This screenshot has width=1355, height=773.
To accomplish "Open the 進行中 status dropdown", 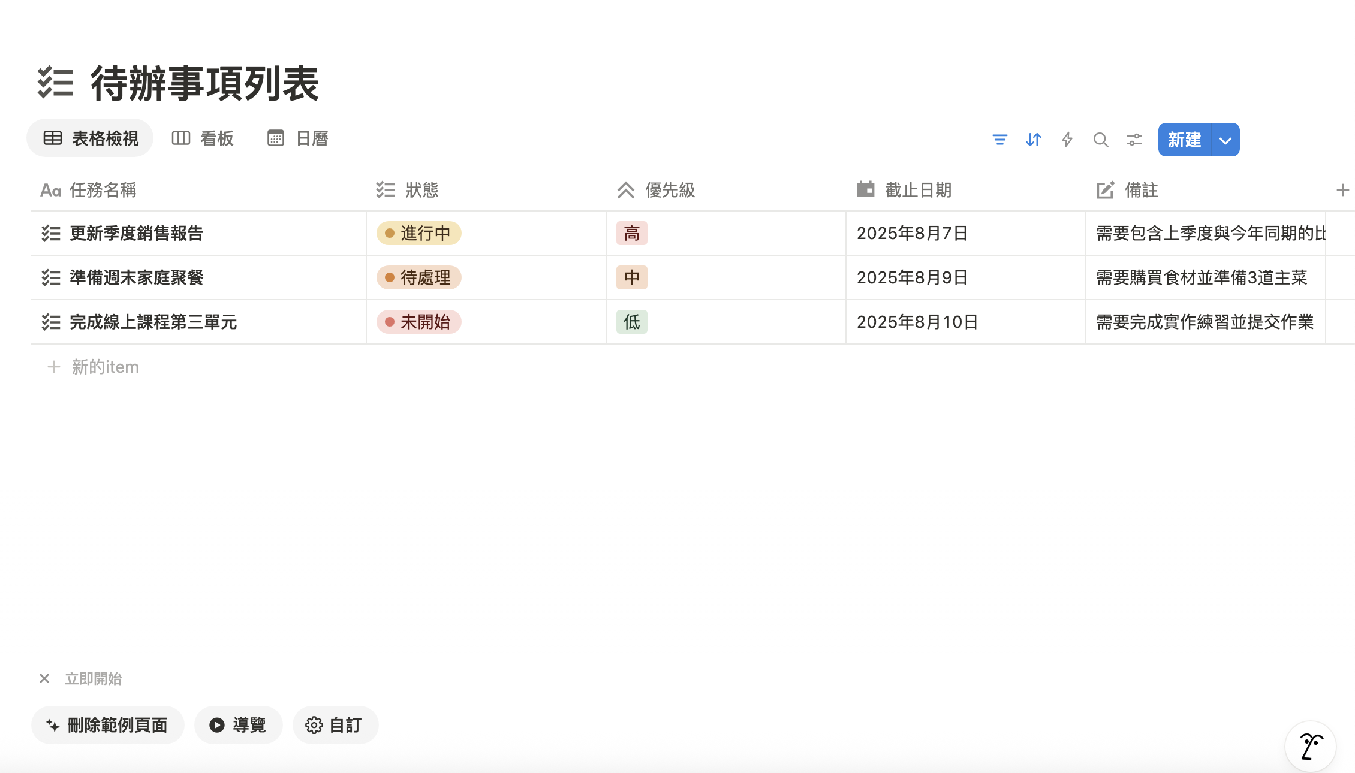I will coord(418,233).
